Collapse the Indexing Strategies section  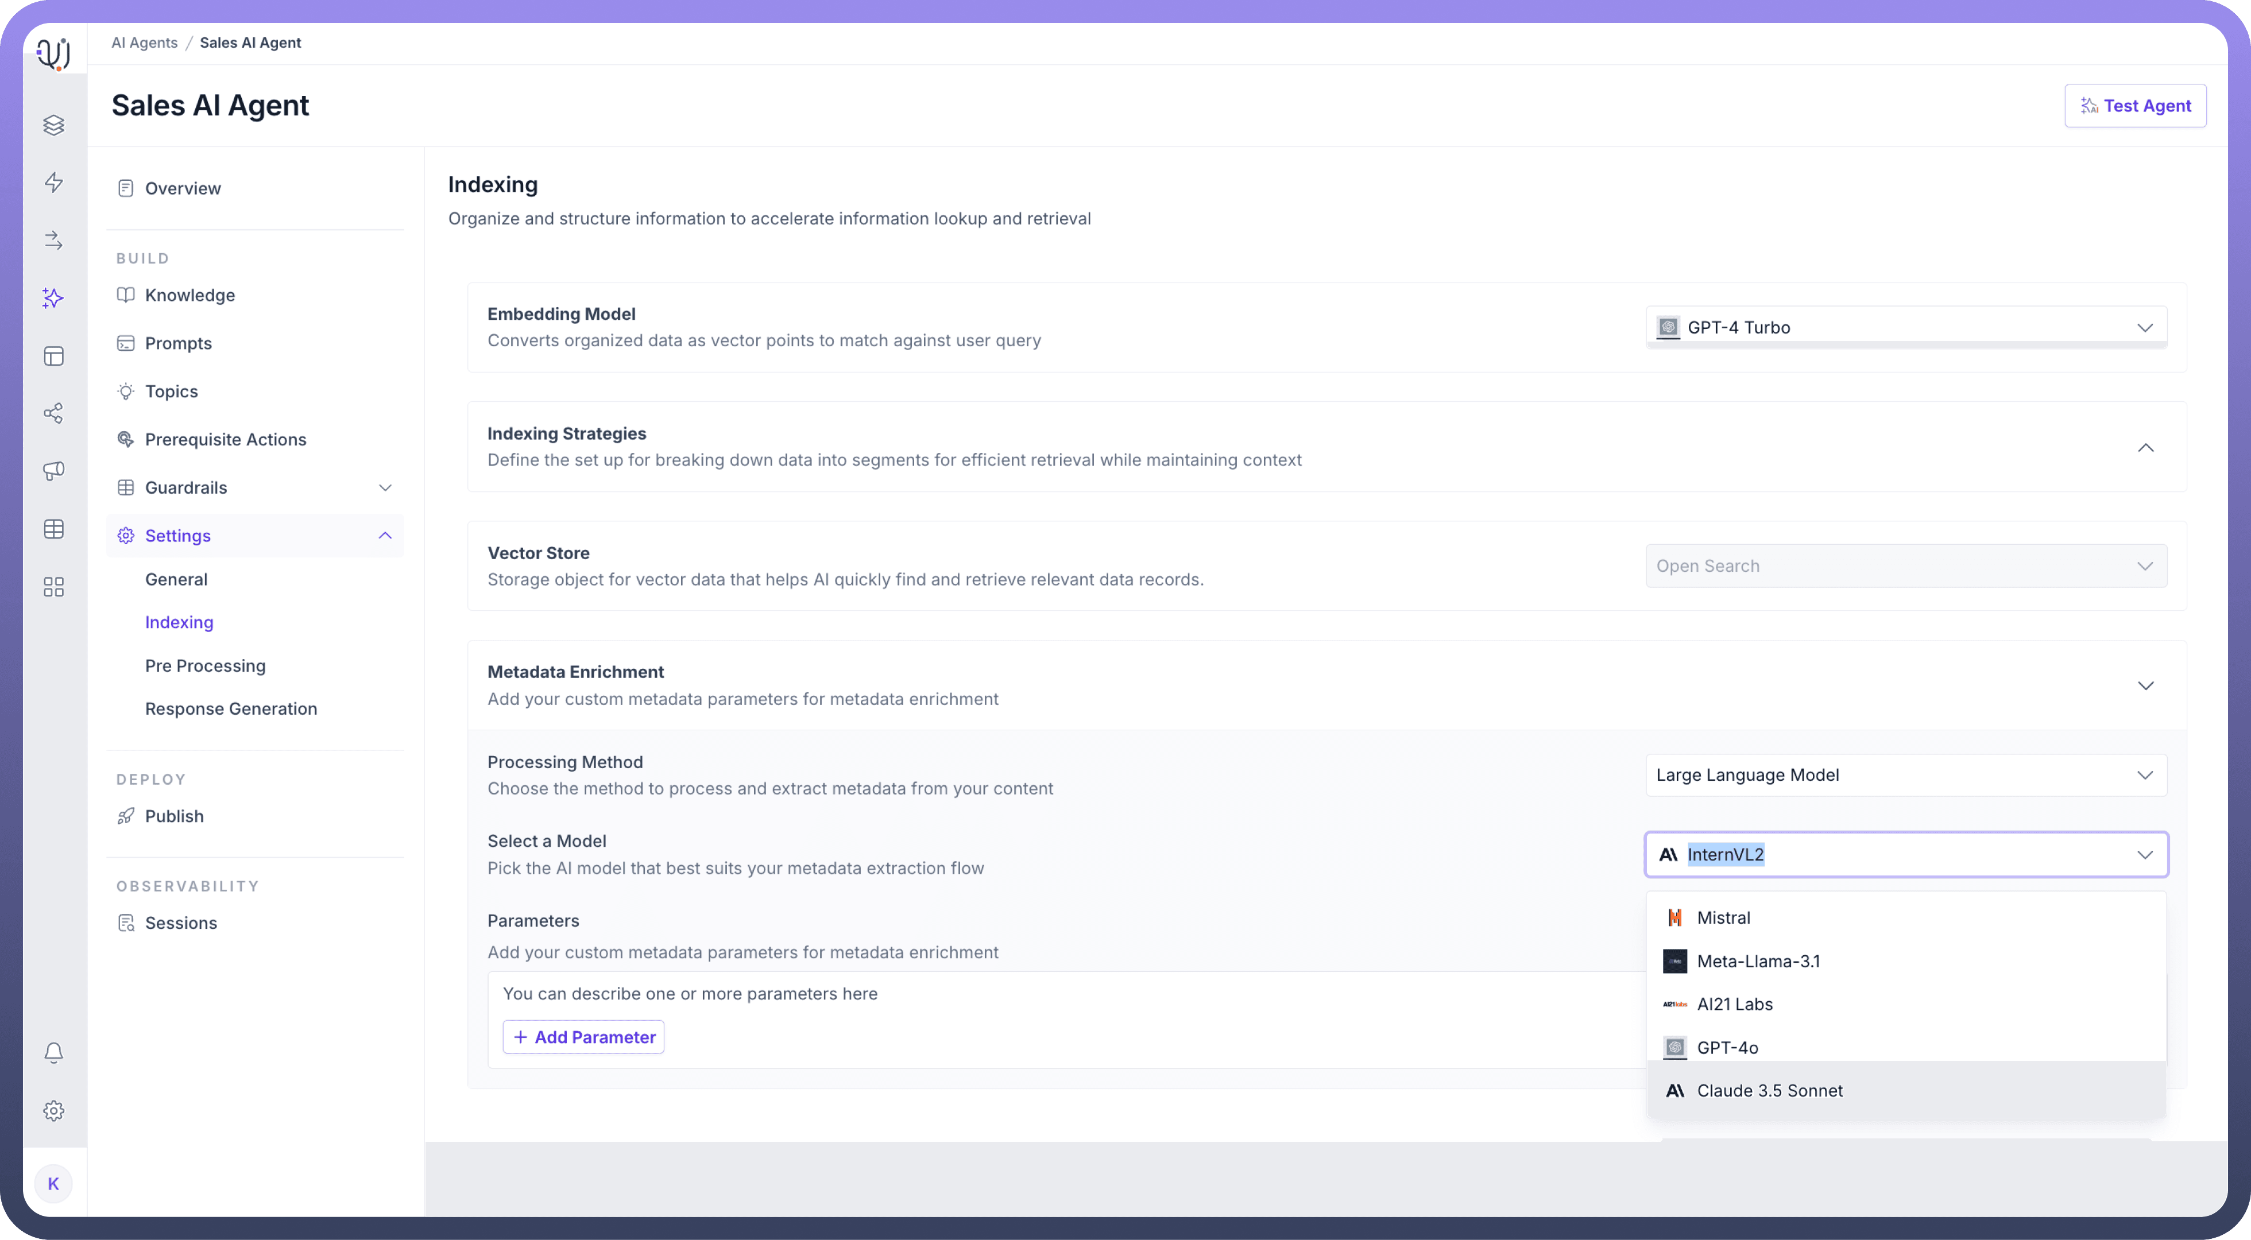2145,447
